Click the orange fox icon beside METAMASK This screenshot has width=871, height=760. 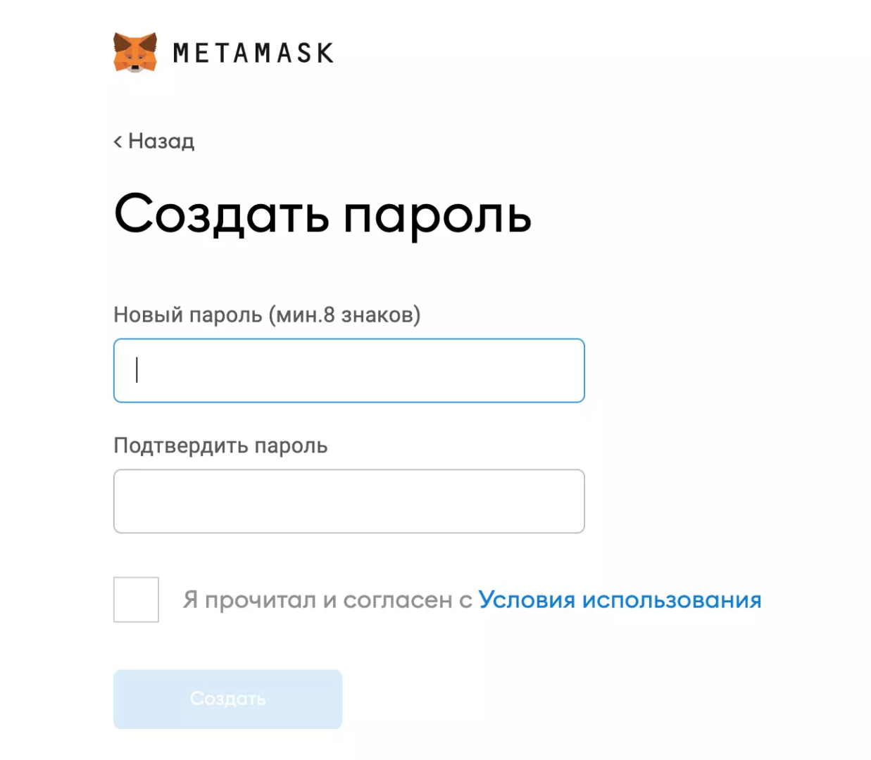pos(135,52)
